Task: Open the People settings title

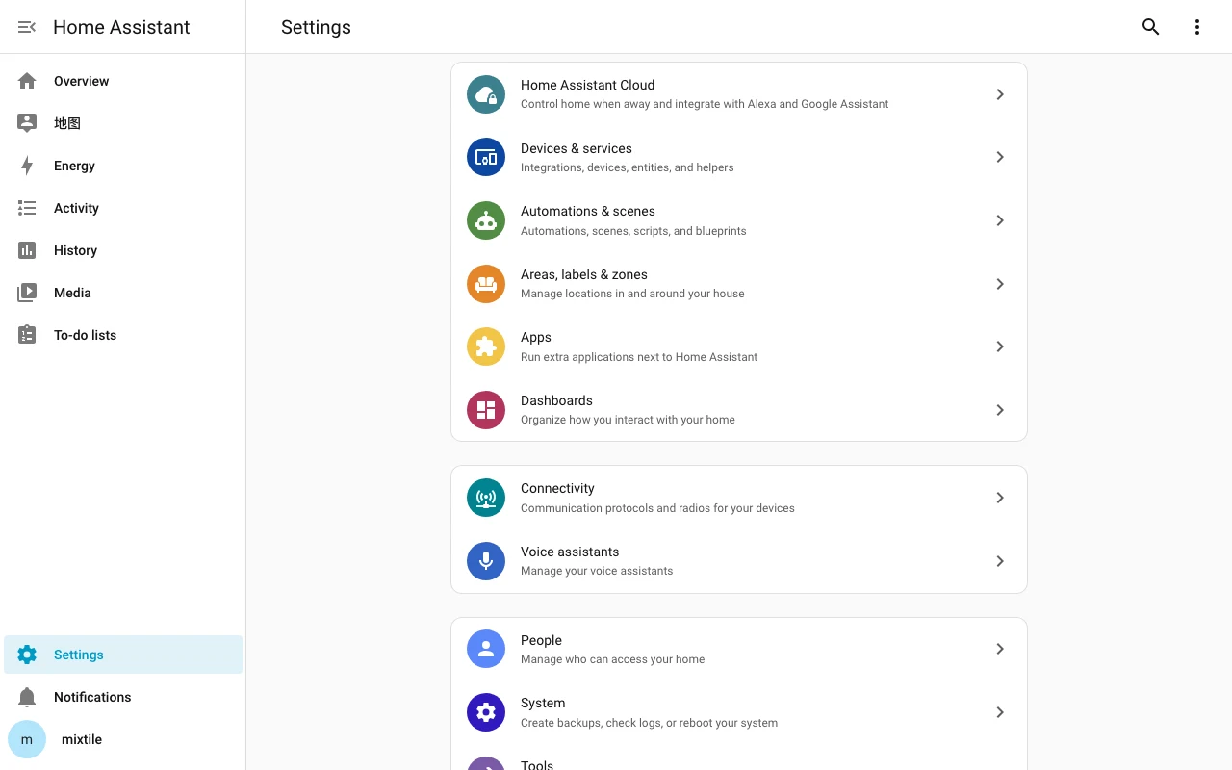Action: tap(541, 640)
